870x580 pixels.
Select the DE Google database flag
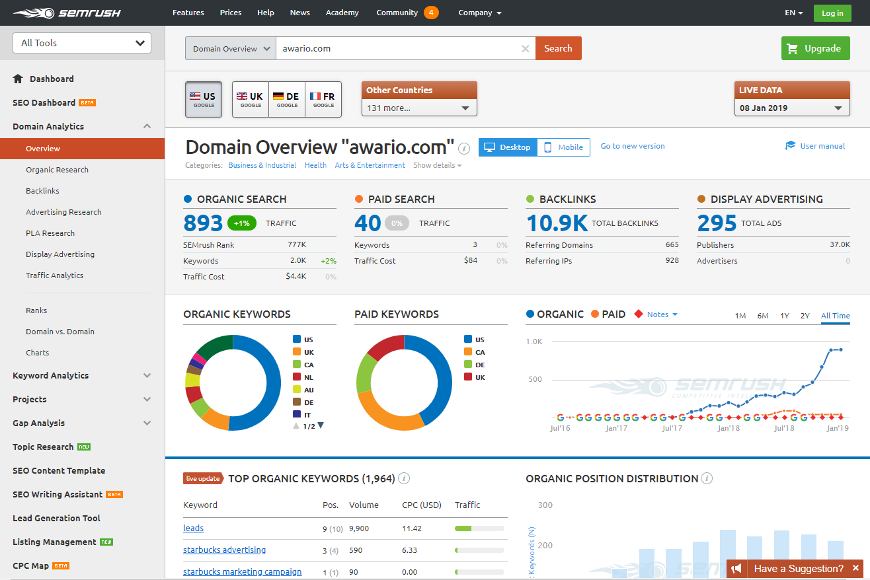(x=287, y=100)
